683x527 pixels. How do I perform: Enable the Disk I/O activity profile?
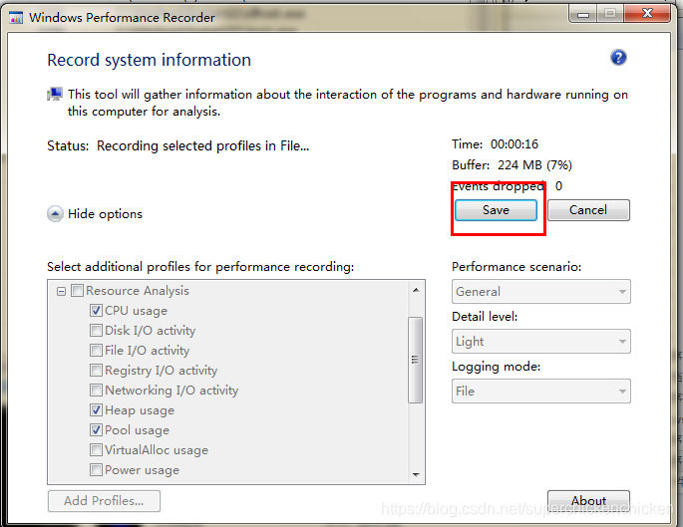point(96,331)
